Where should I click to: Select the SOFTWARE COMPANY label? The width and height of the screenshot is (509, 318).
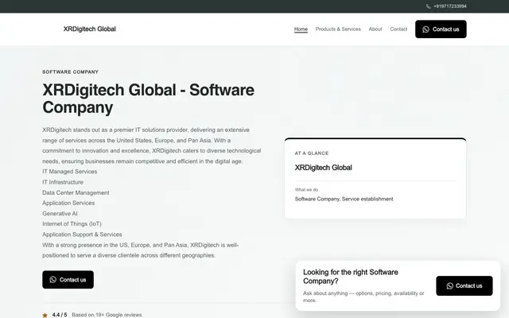pyautogui.click(x=70, y=72)
